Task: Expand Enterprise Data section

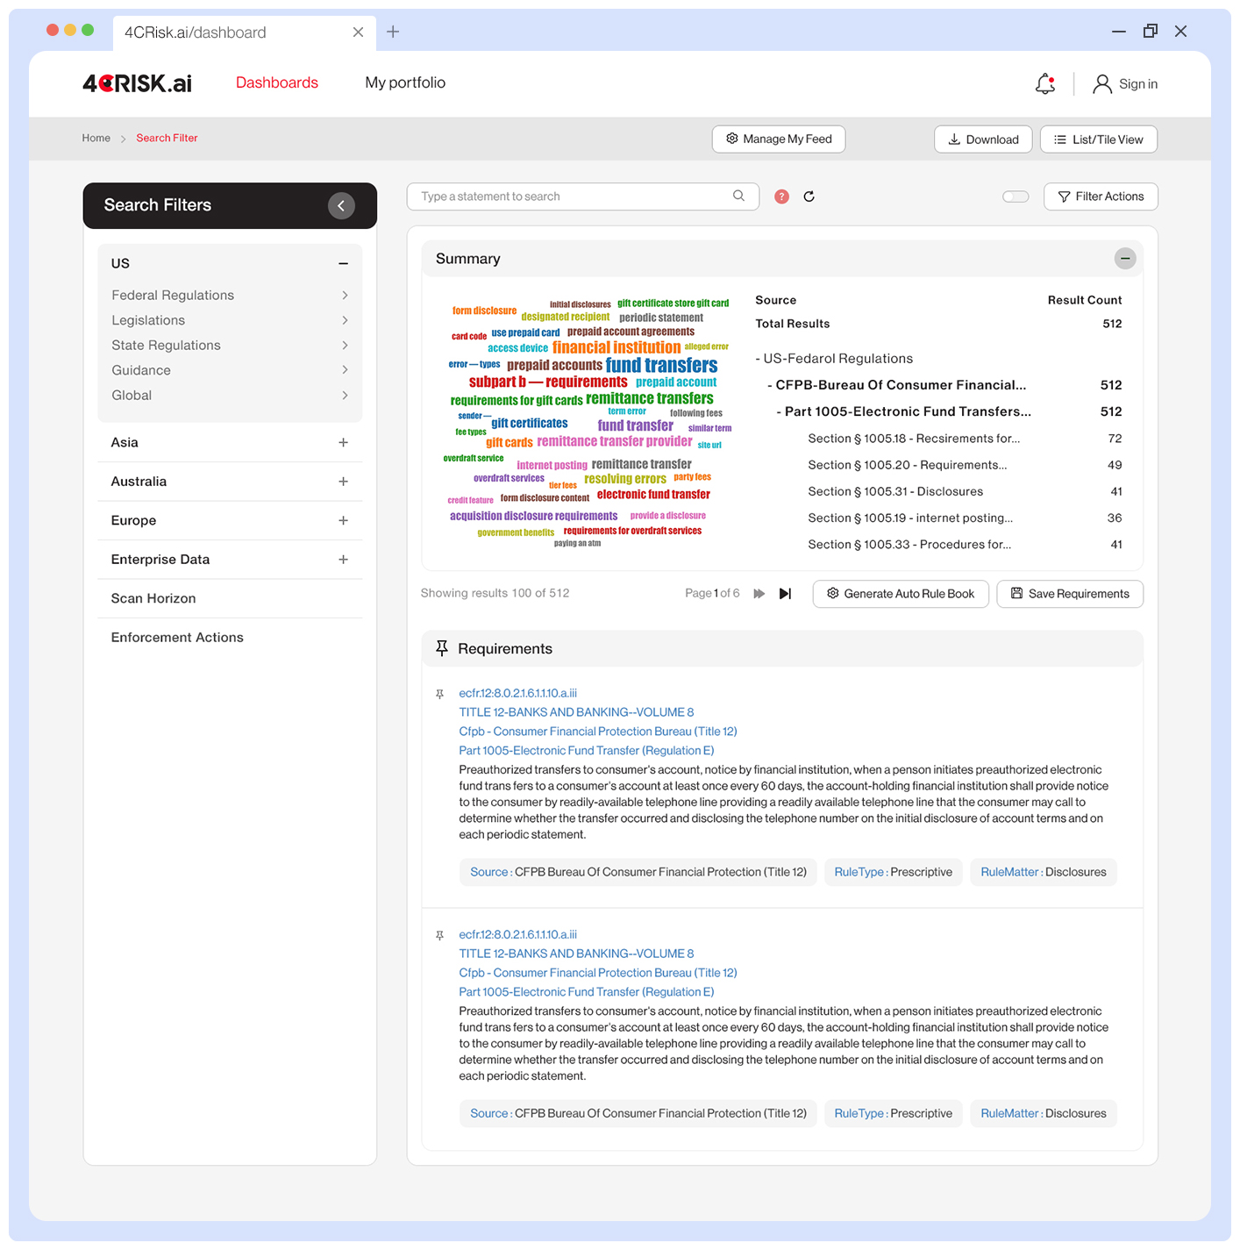Action: (344, 560)
